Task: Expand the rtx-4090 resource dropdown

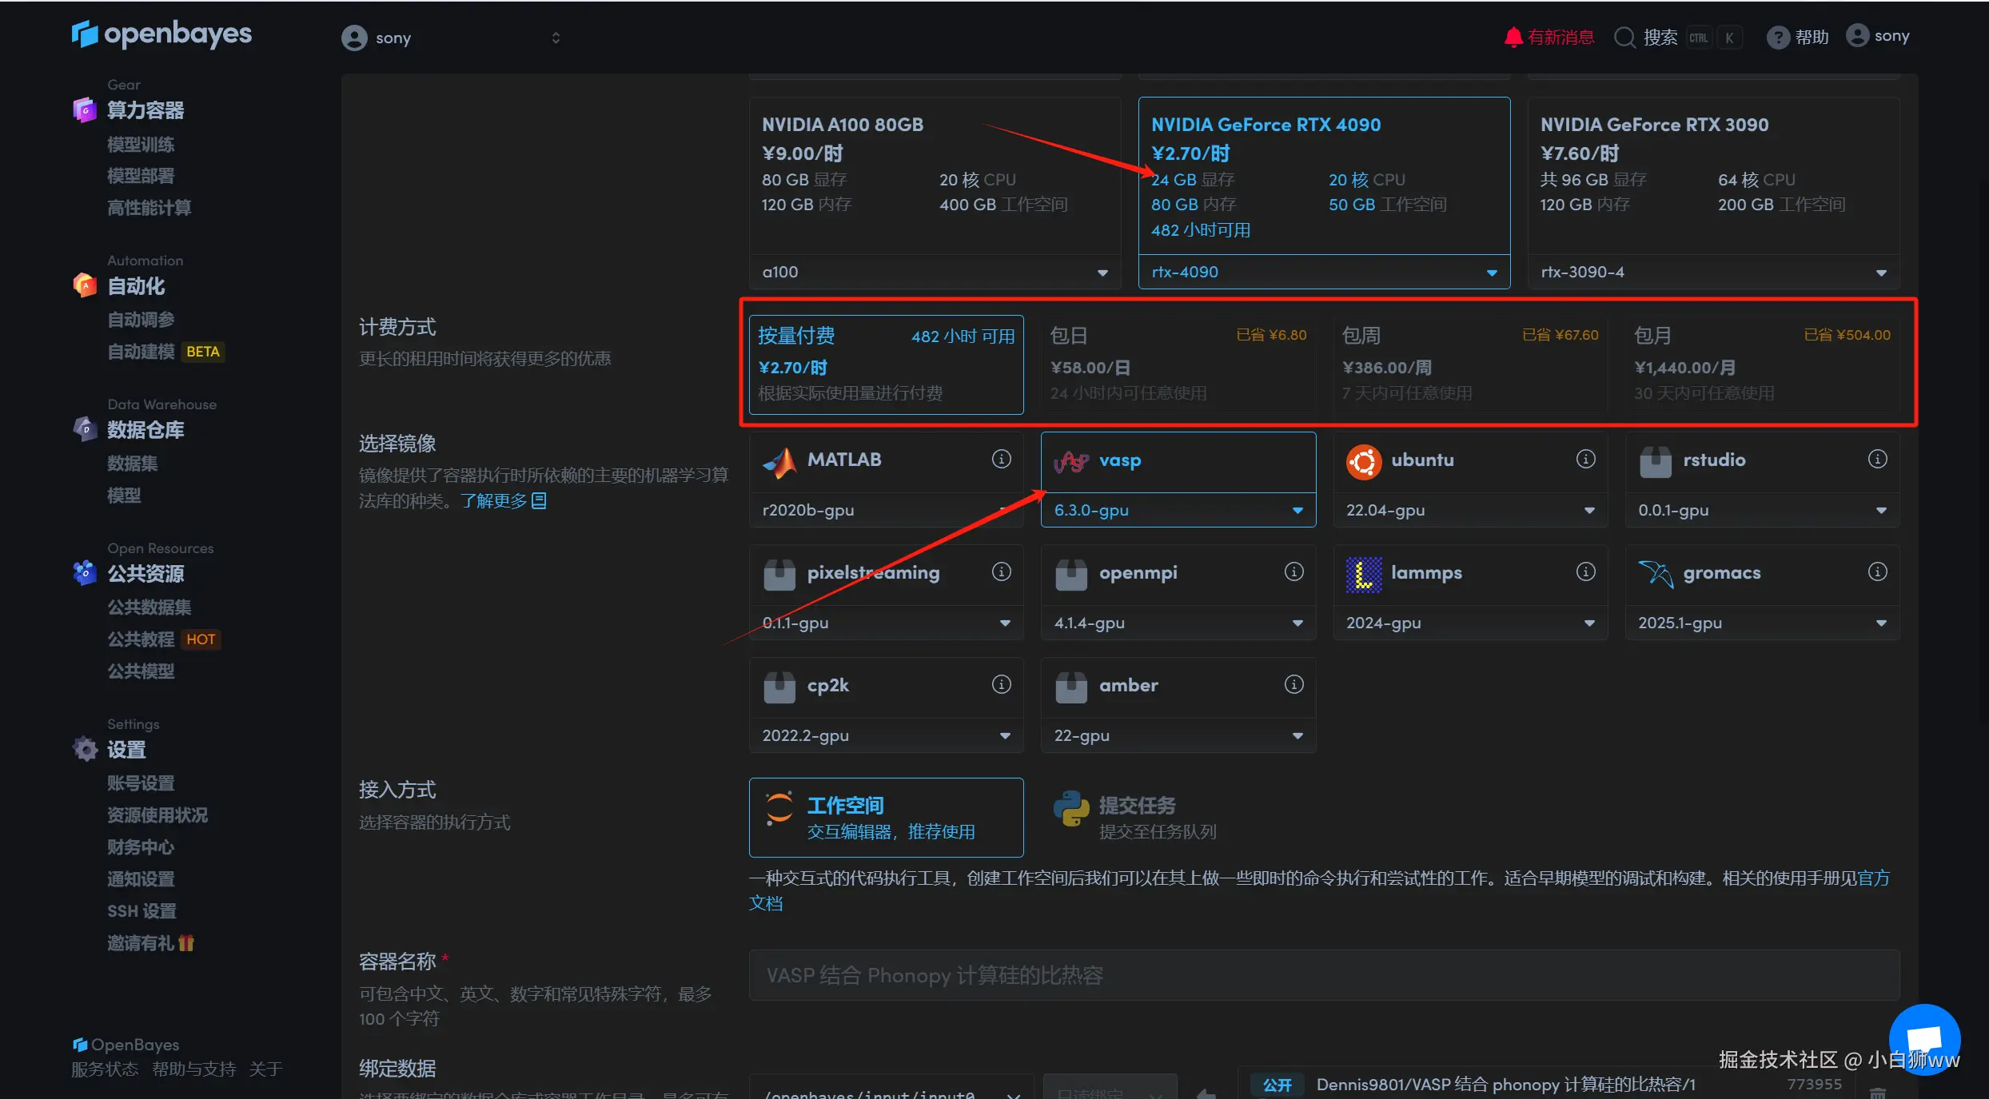Action: 1491,273
